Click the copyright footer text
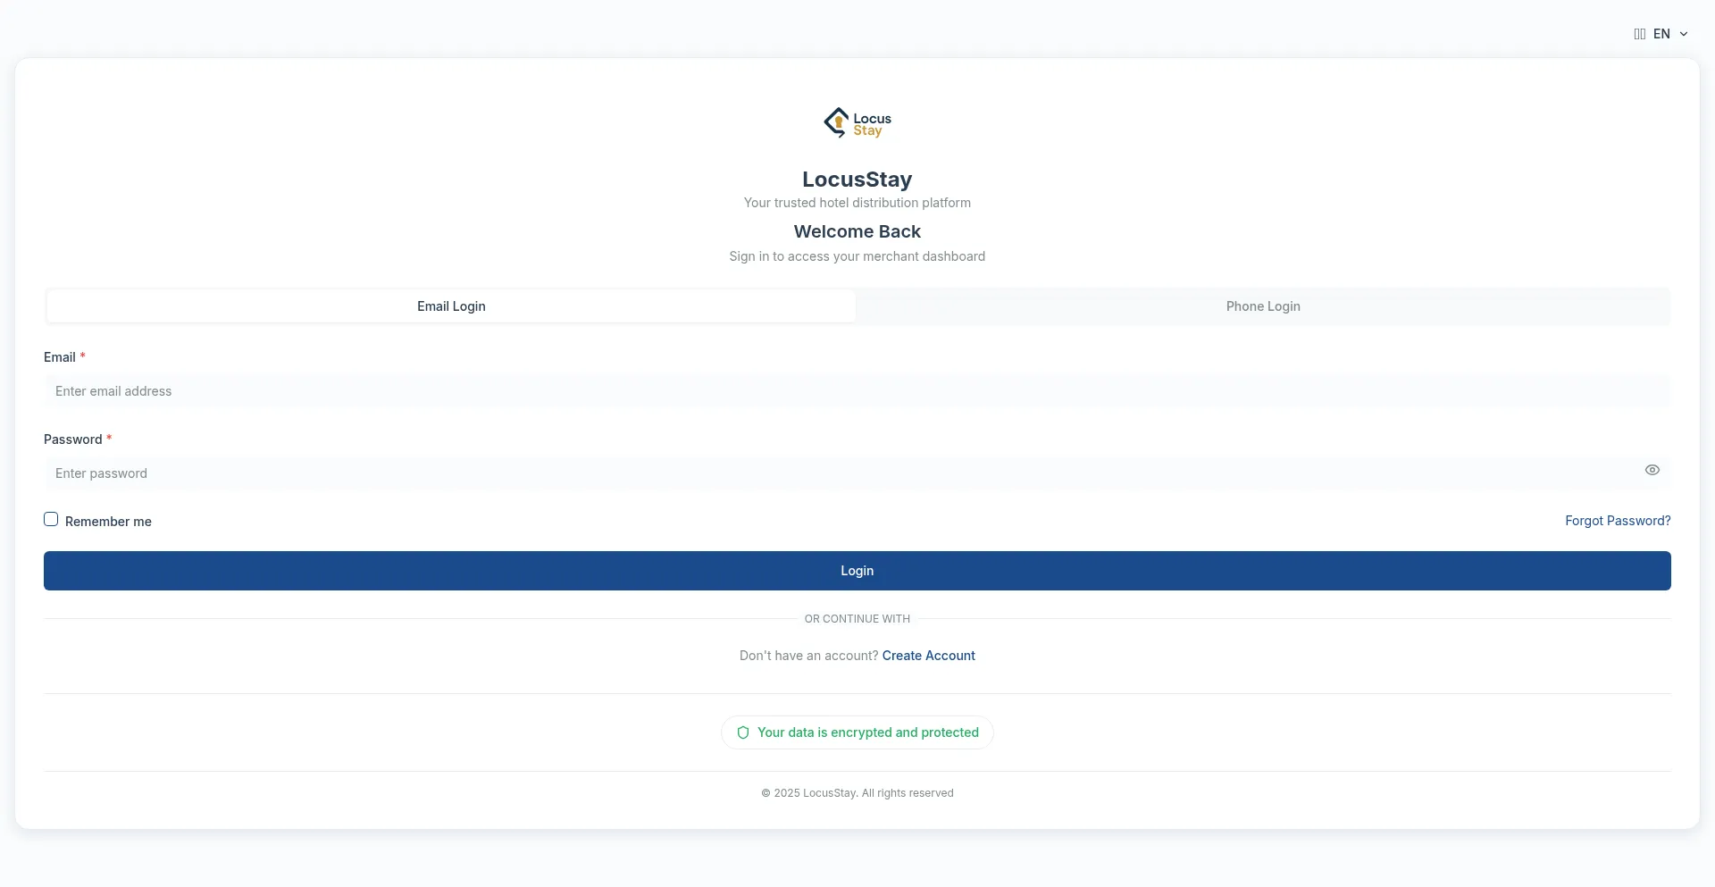The width and height of the screenshot is (1715, 887). [x=857, y=793]
